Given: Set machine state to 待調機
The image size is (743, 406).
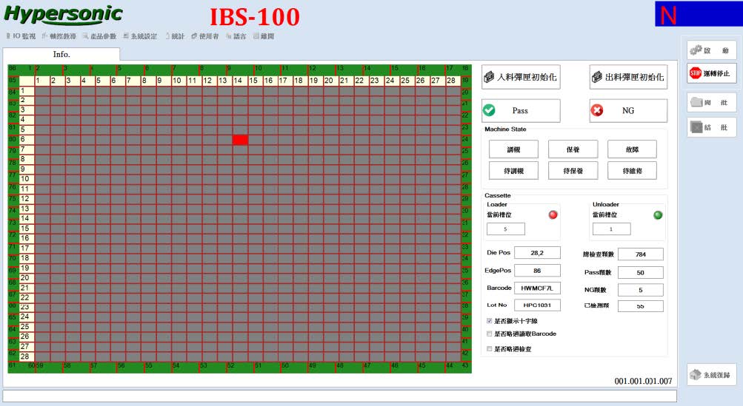Looking at the screenshot, I should (x=513, y=170).
